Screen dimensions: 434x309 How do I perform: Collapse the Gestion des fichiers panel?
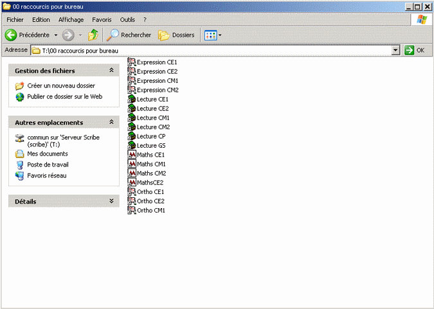coord(111,70)
